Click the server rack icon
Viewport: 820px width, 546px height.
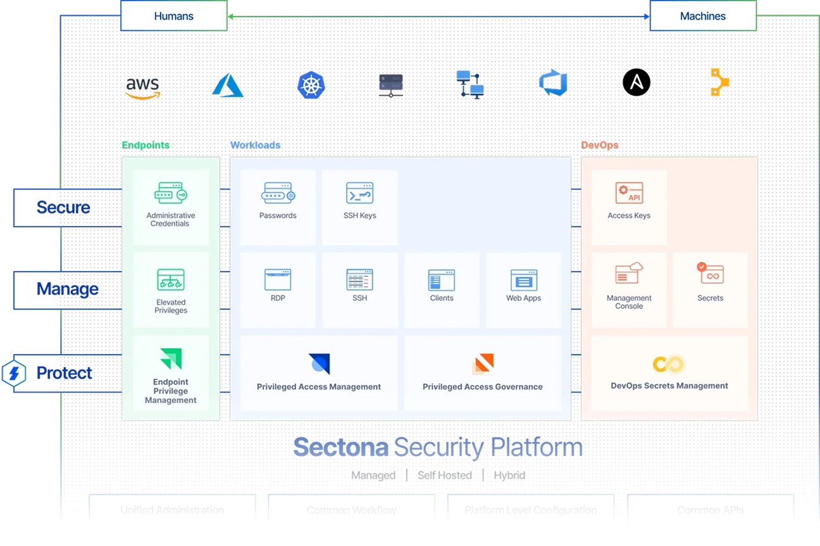coord(391,86)
